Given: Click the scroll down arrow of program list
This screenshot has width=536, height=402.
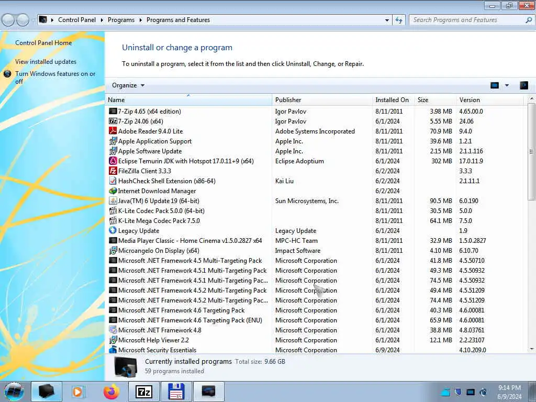Looking at the screenshot, I should pos(532,349).
